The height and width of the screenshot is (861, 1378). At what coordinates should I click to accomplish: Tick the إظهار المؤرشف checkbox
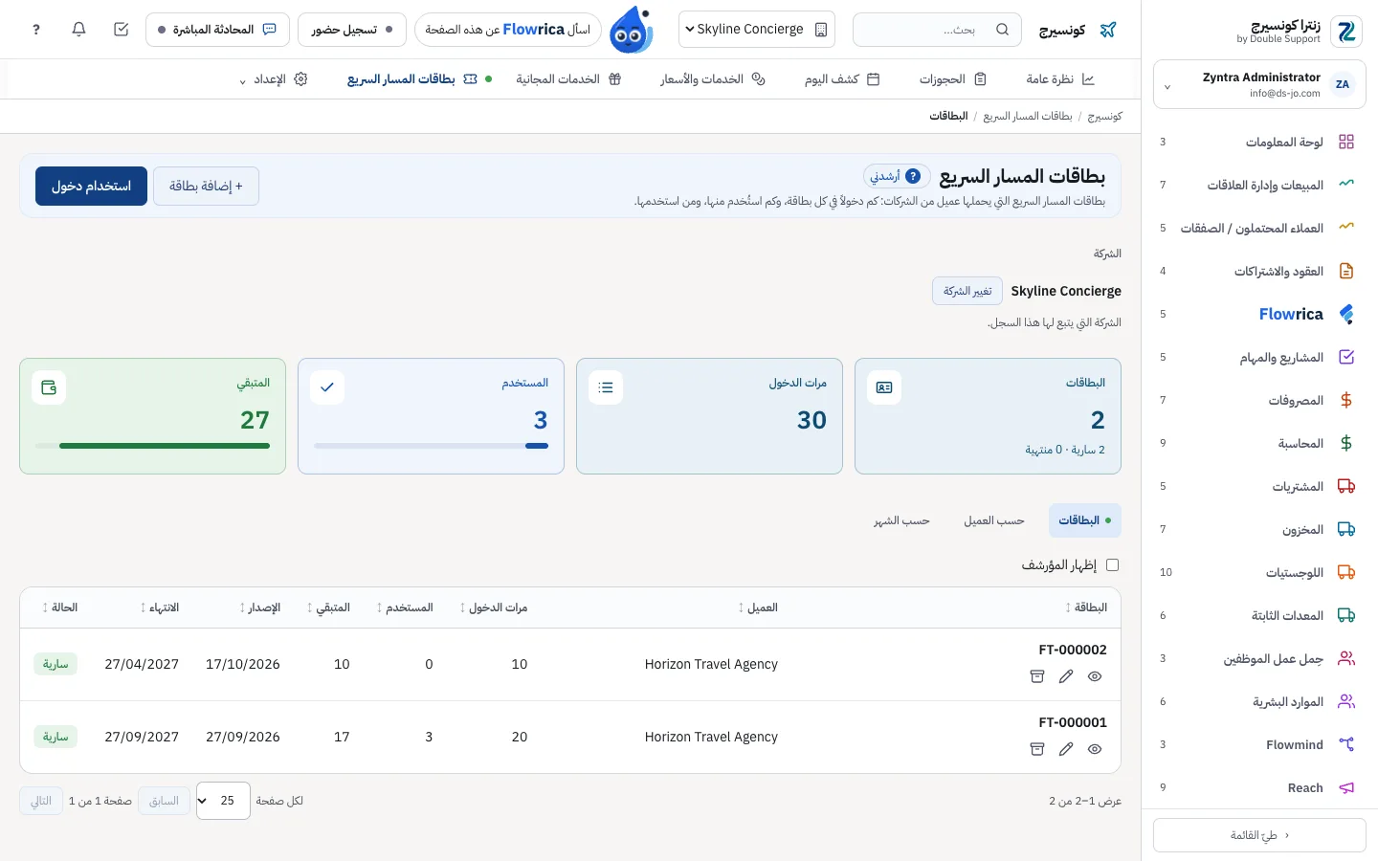click(x=1112, y=565)
